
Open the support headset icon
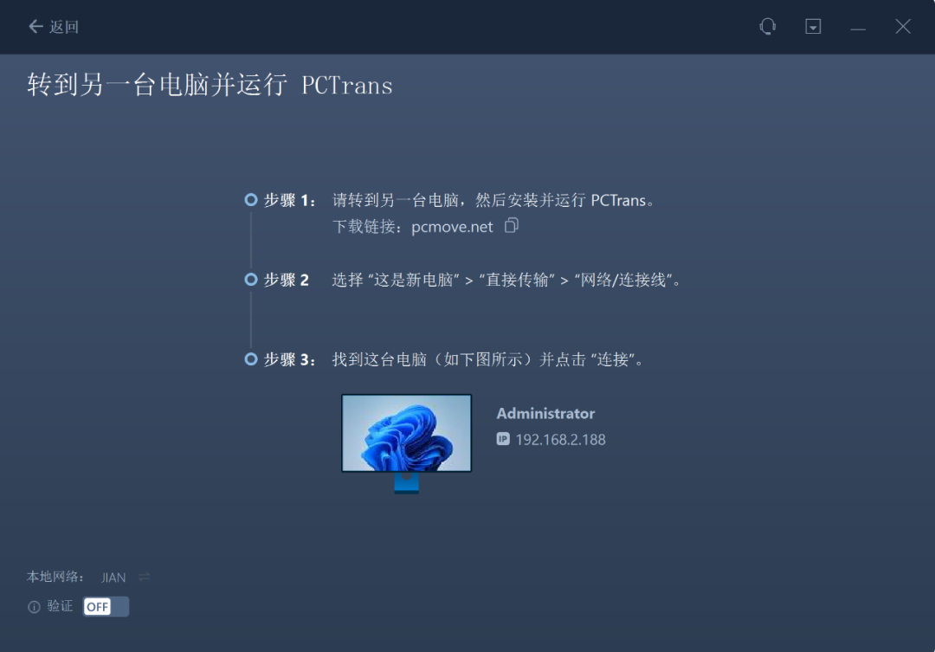(x=767, y=27)
